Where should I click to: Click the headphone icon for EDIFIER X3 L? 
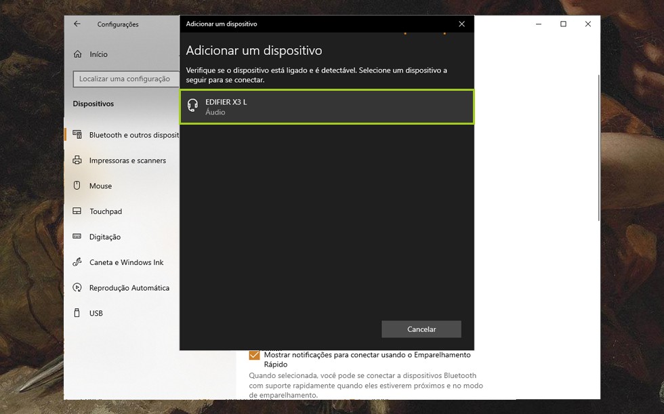point(192,106)
